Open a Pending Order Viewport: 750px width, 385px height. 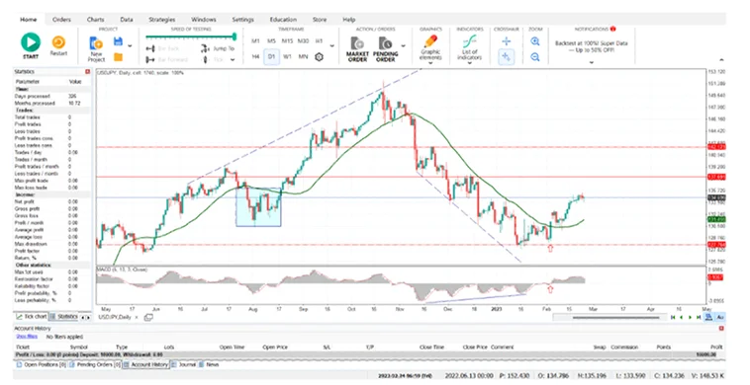coord(385,49)
